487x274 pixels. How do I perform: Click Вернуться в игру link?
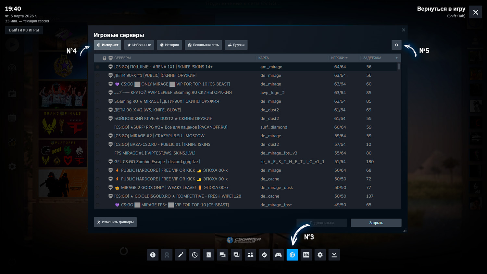(441, 9)
